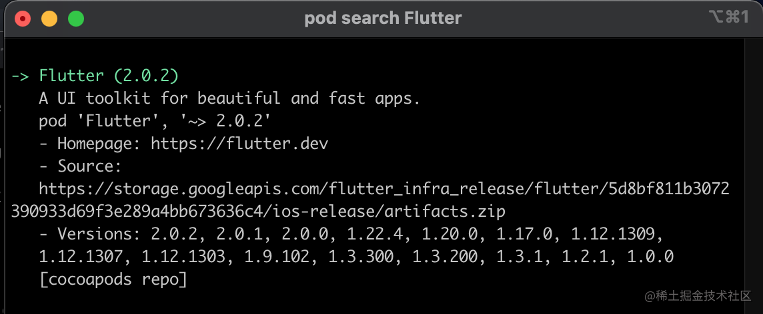Click the 'pod search Flutter' window title
The height and width of the screenshot is (314, 763).
click(x=383, y=19)
